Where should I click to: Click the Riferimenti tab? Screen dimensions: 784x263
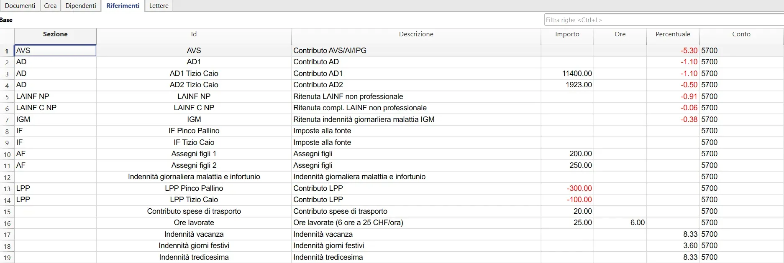pos(123,6)
